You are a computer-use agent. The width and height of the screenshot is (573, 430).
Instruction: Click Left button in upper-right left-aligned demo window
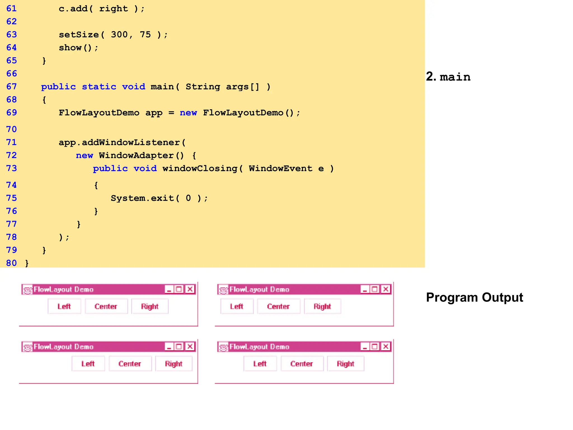[x=237, y=306]
